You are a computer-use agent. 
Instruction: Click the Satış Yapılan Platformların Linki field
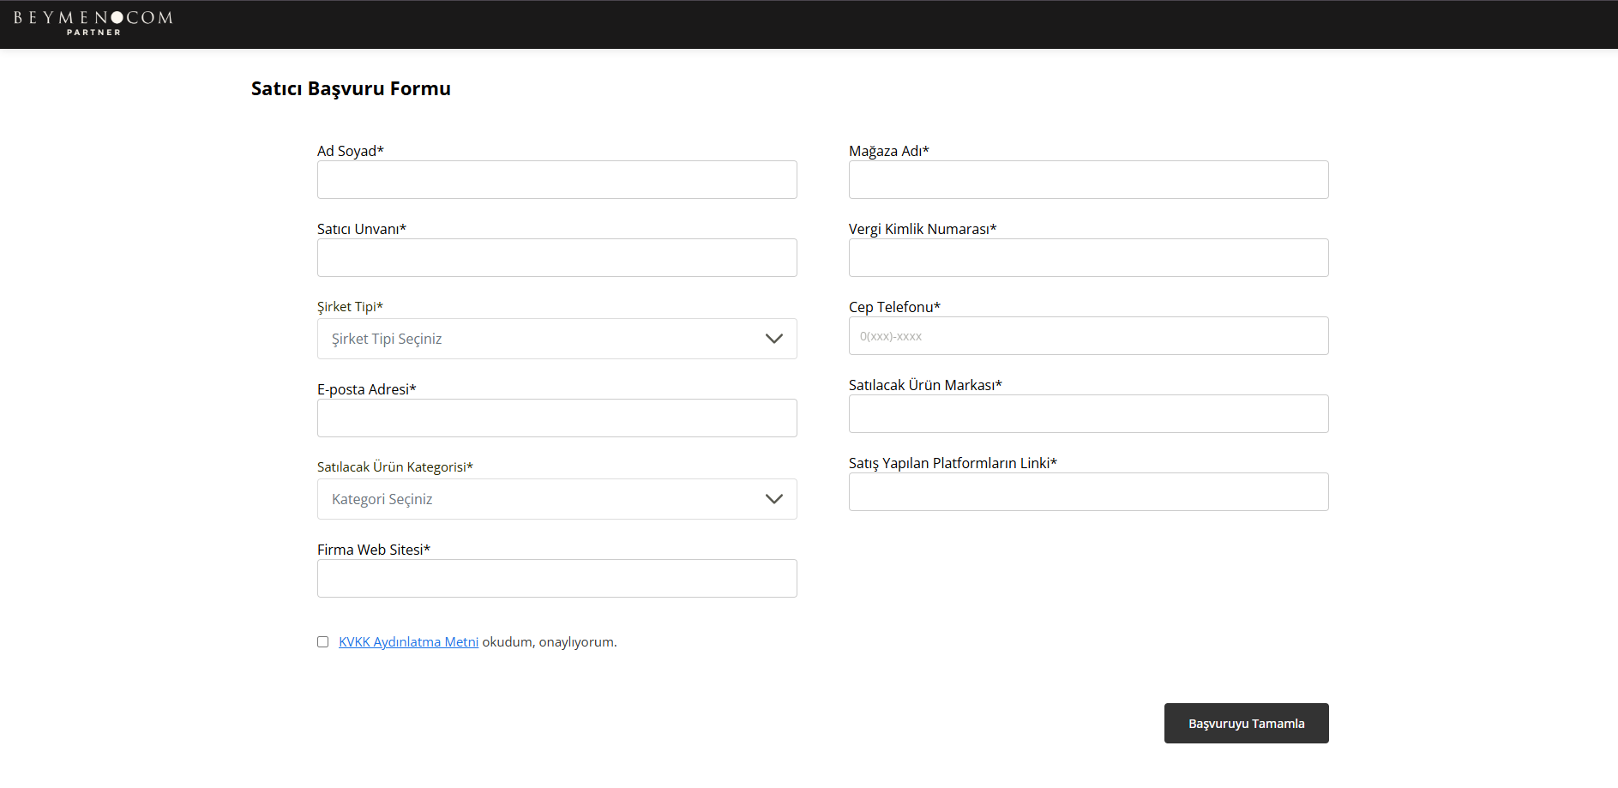pos(1088,492)
